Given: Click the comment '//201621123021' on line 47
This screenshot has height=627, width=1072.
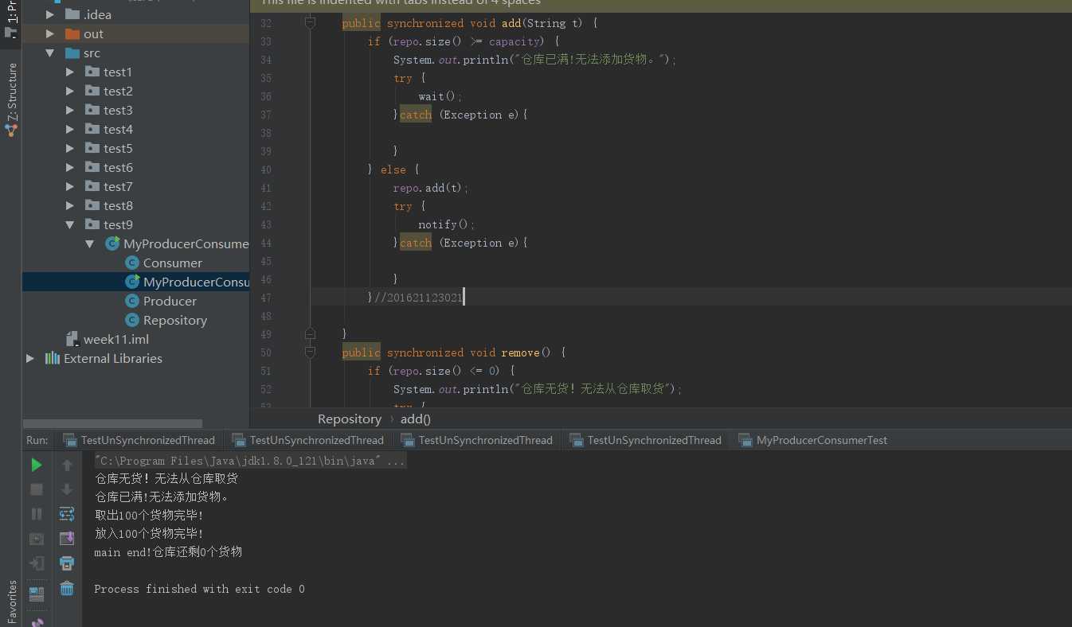Looking at the screenshot, I should (418, 297).
